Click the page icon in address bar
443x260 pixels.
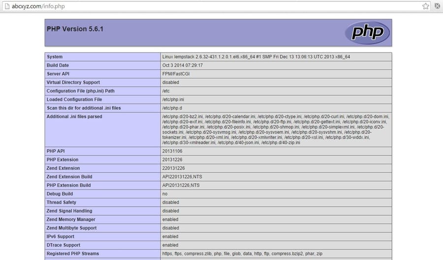point(7,6)
